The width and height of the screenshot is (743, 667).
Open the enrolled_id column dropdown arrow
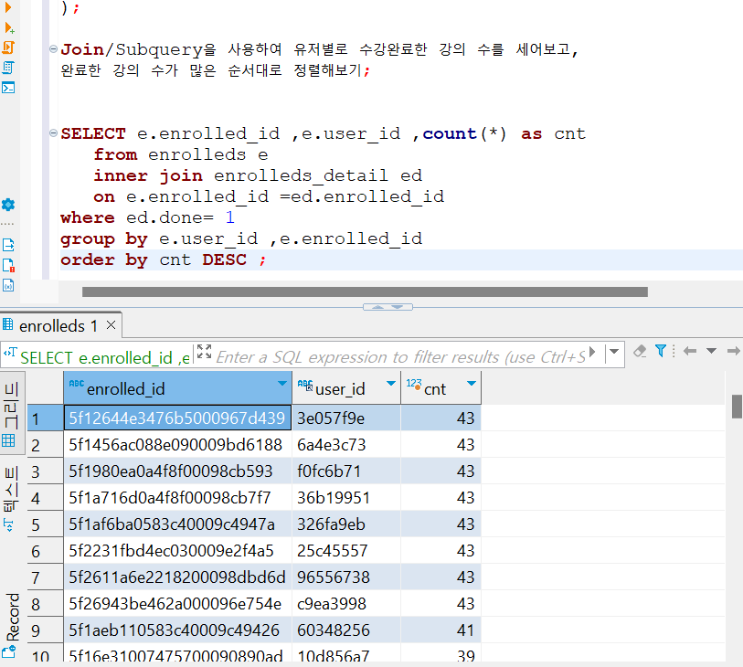(x=282, y=383)
